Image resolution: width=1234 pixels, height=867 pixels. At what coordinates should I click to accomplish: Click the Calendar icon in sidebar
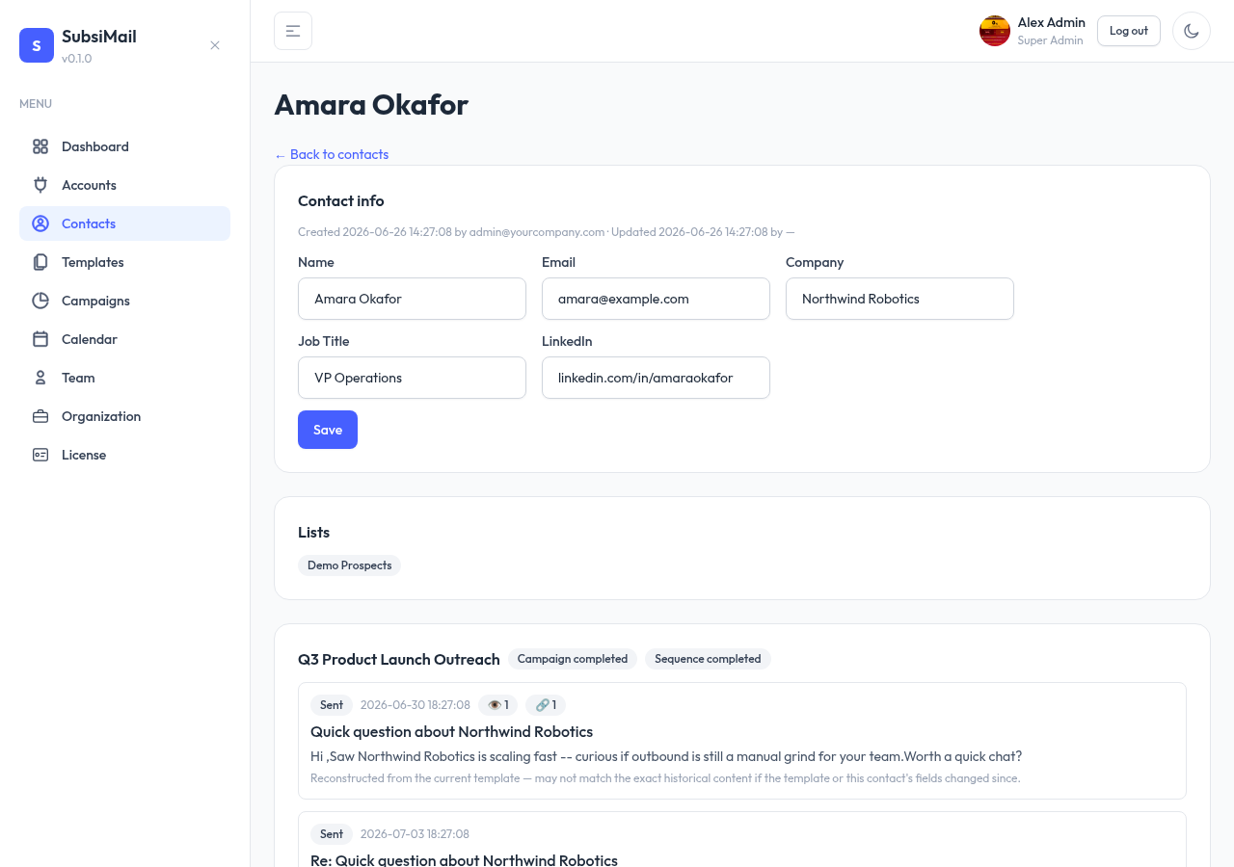point(40,339)
